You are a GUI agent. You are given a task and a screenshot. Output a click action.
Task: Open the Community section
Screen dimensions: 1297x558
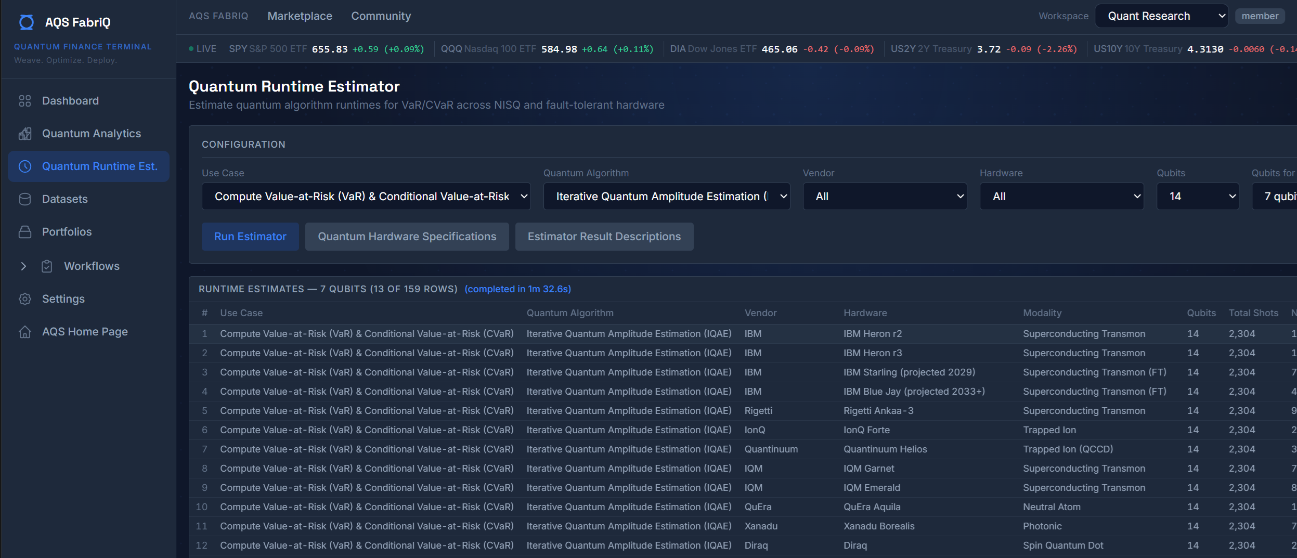pyautogui.click(x=381, y=16)
